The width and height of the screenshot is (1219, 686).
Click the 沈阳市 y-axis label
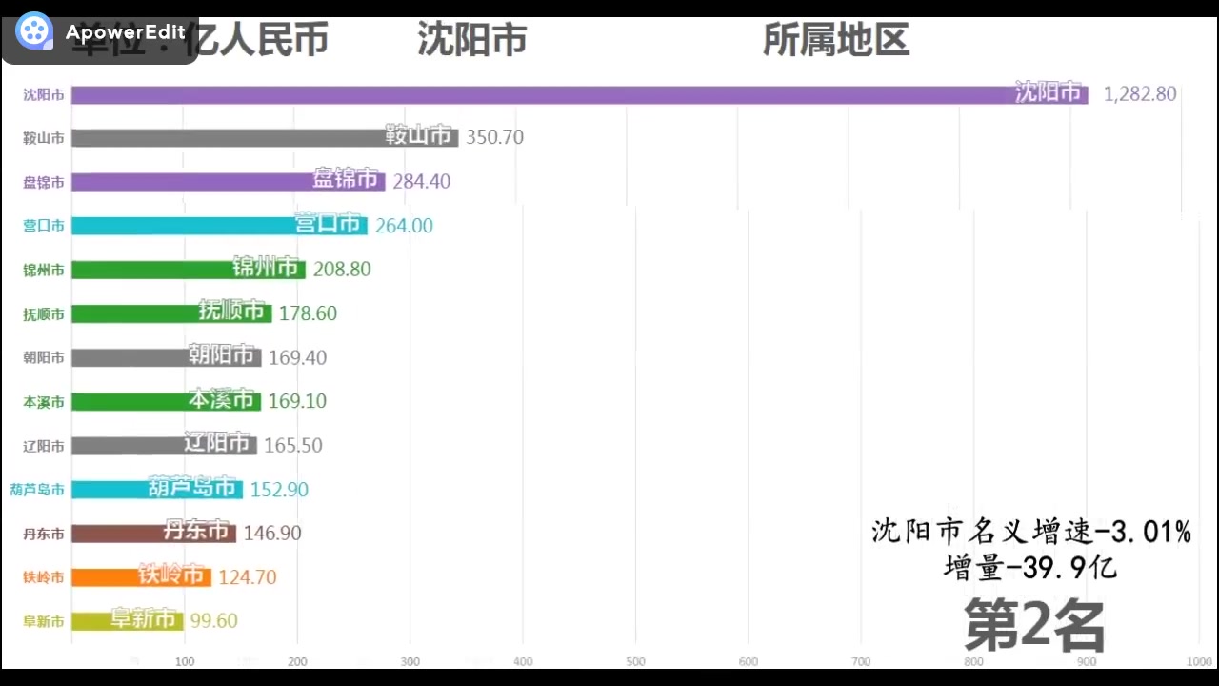tap(44, 95)
